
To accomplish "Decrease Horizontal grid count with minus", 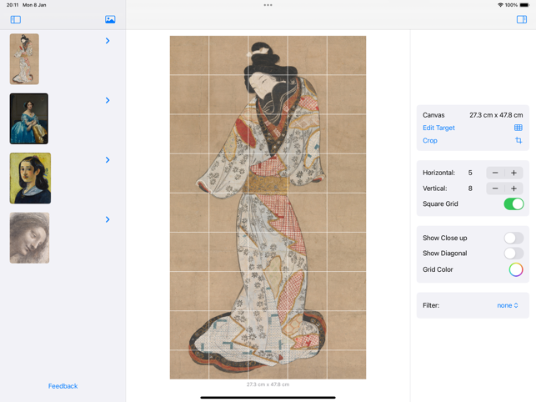I will point(495,173).
